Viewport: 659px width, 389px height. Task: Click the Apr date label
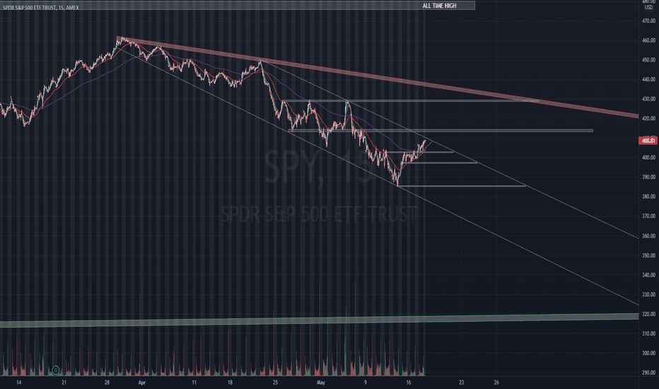pos(142,383)
